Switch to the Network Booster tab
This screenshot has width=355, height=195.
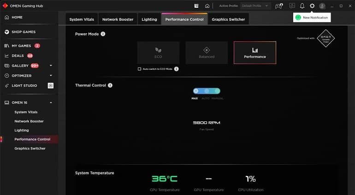pos(118,19)
